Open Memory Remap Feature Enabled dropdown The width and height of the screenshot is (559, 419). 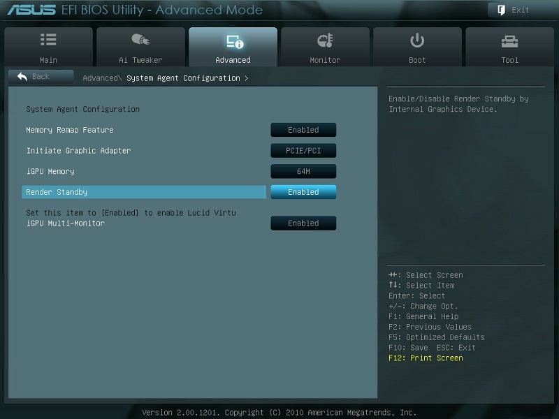[303, 130]
